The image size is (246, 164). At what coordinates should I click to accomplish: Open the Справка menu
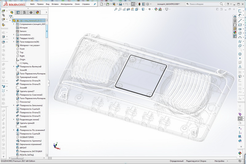[86, 4]
